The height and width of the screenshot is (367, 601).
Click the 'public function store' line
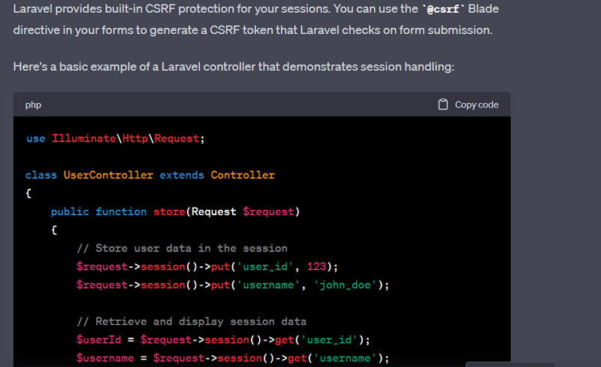point(175,211)
